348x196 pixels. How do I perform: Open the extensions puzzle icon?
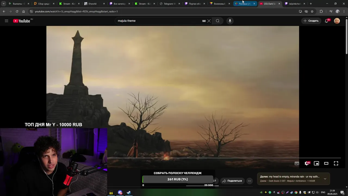pyautogui.click(x=321, y=11)
